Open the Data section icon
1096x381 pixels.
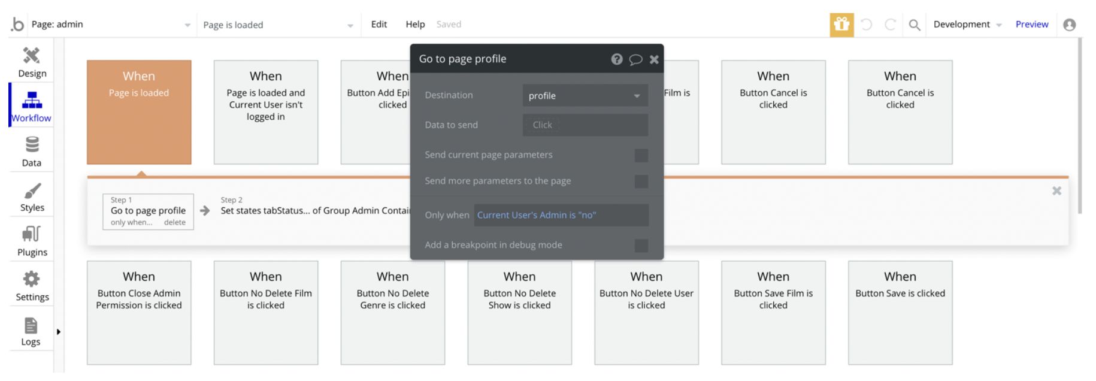pyautogui.click(x=32, y=152)
